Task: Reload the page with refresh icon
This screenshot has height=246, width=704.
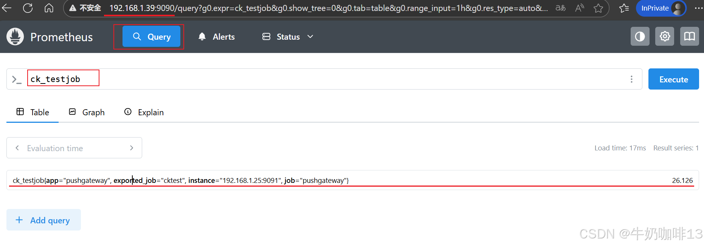Action: tap(28, 8)
